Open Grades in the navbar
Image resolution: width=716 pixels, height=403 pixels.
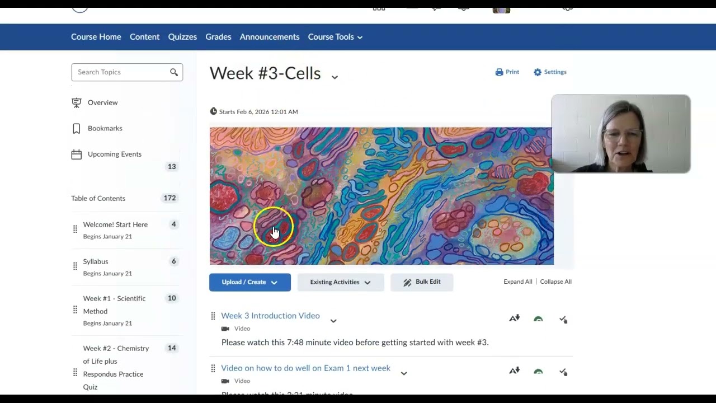[x=218, y=37]
